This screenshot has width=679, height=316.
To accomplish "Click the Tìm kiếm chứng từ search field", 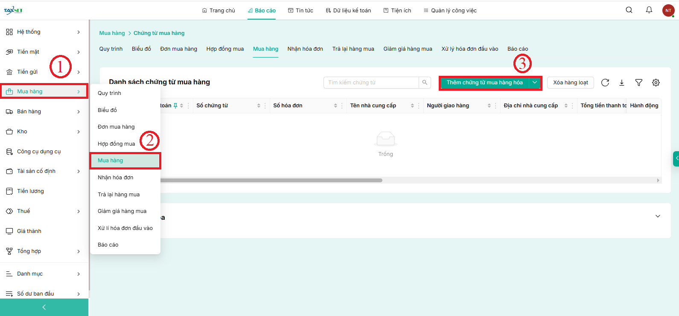I will click(371, 83).
